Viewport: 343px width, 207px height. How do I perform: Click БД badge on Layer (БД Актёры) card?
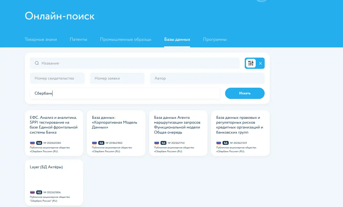point(39,192)
